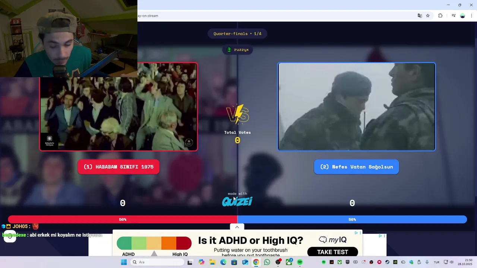
Task: Open the clock showing 21:50
Action: [x=465, y=262]
